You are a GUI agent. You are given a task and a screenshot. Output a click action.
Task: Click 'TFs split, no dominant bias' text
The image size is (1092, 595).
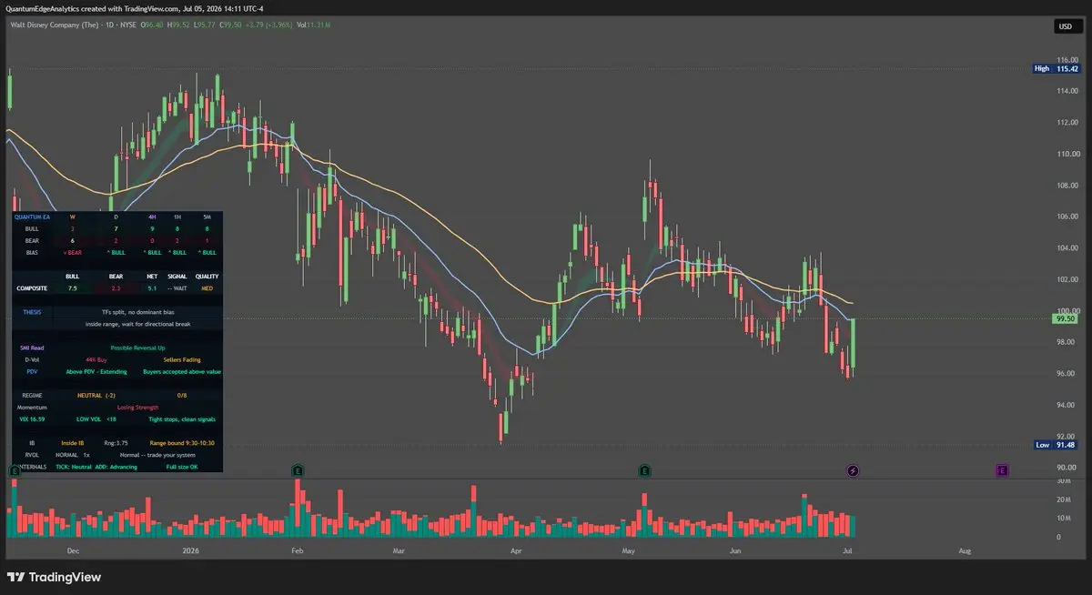coord(138,312)
